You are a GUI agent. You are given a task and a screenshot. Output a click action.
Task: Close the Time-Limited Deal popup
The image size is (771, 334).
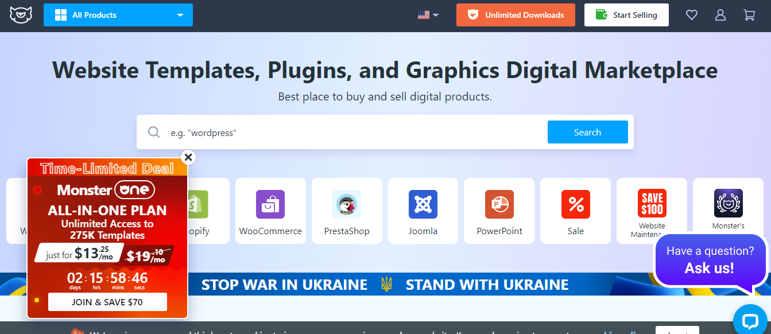[188, 157]
